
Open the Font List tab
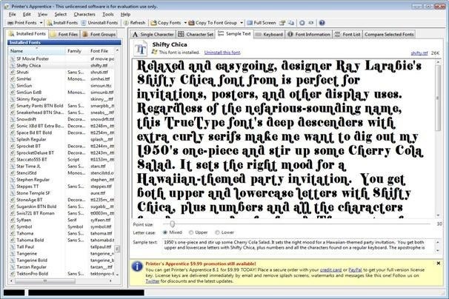click(347, 34)
